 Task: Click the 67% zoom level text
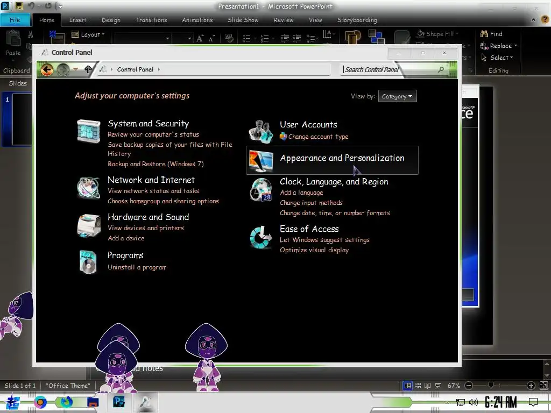(x=454, y=386)
